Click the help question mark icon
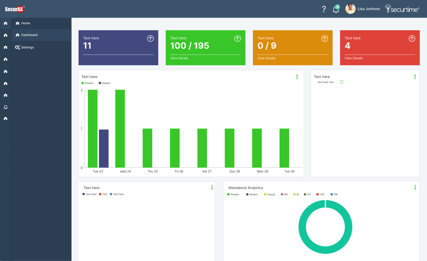Screen dimensions: 427x261 pyautogui.click(x=324, y=9)
